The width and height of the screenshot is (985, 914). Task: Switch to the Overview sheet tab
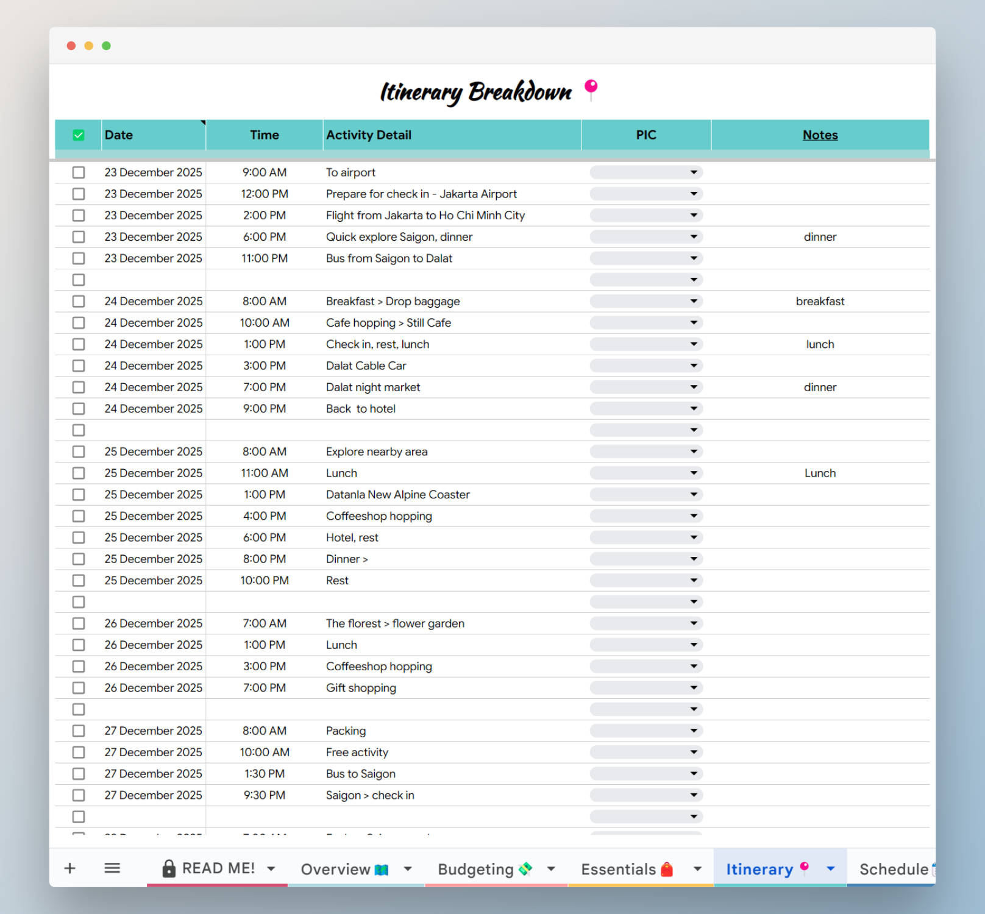click(356, 868)
